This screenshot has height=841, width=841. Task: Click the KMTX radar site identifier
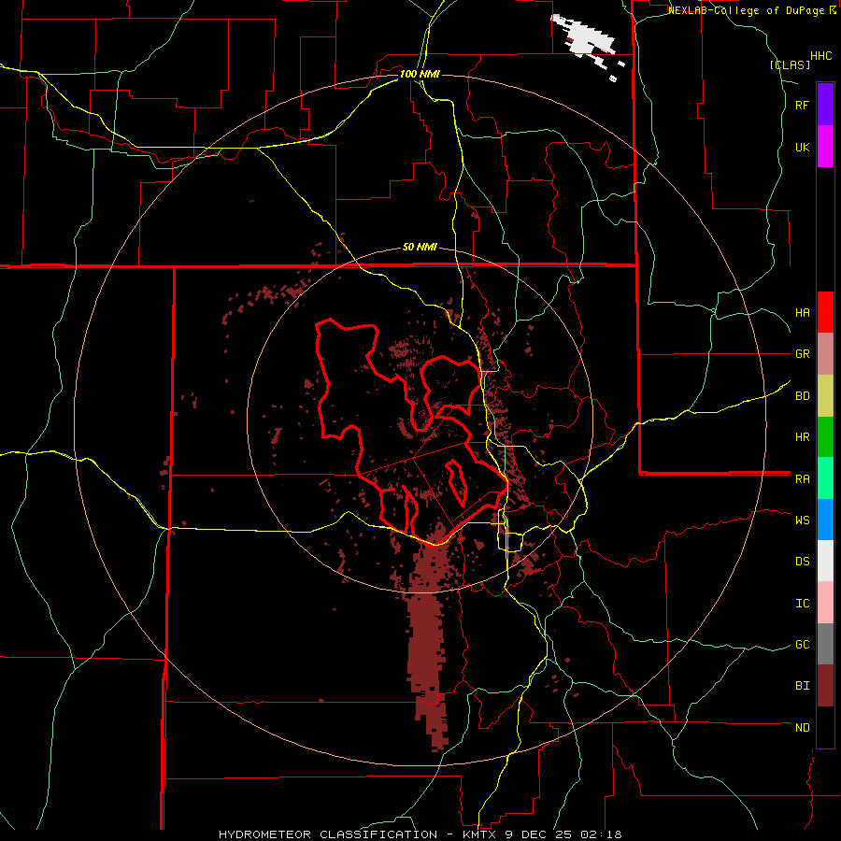480,834
